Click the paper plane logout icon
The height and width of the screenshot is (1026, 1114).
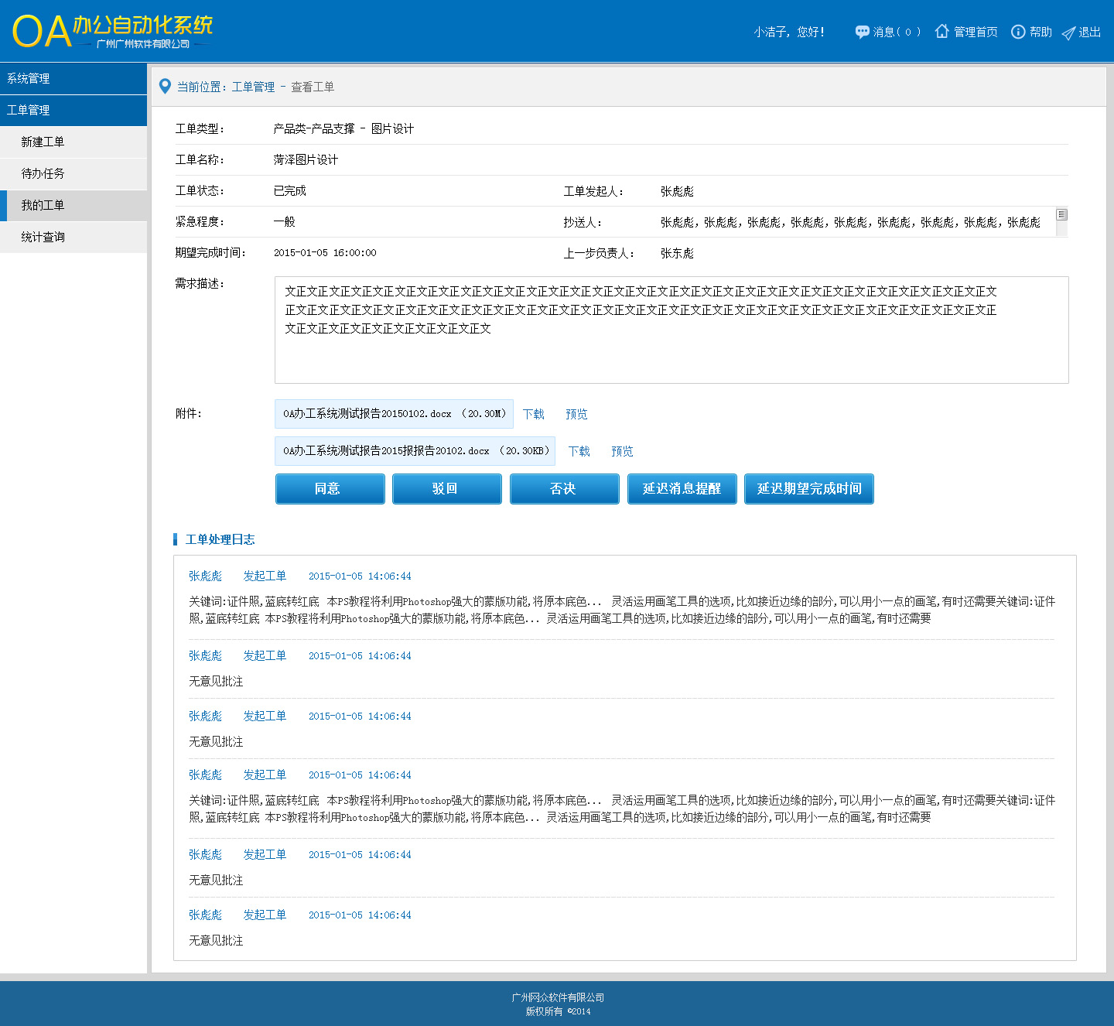pos(1068,32)
